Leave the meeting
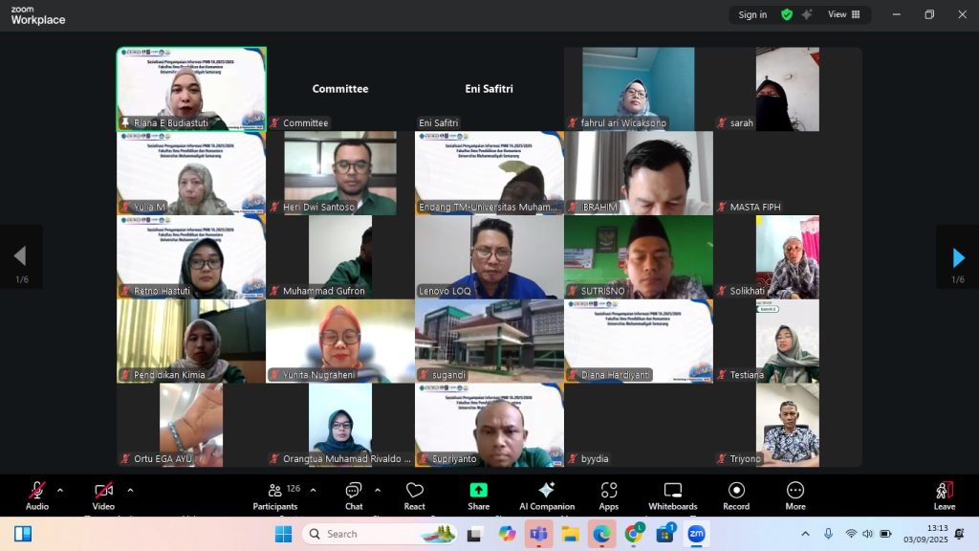The image size is (979, 551). tap(945, 496)
